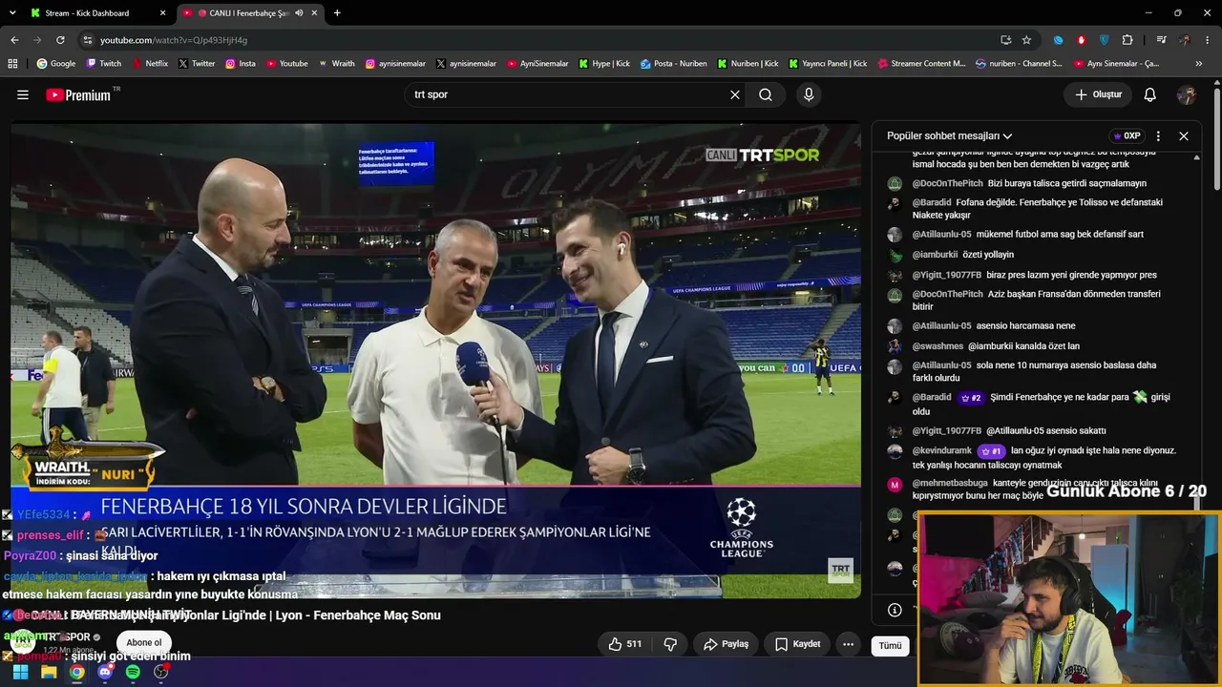Open Chrome extensions puzzle menu
This screenshot has height=687, width=1222.
(x=1127, y=40)
